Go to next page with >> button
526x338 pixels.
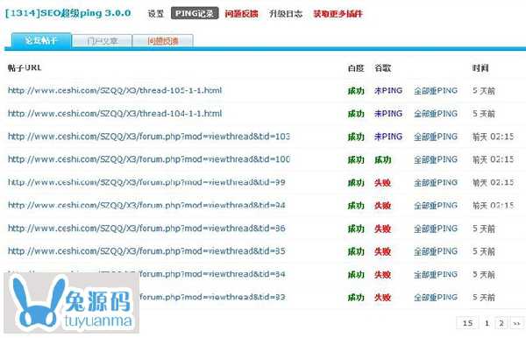pyautogui.click(x=517, y=323)
